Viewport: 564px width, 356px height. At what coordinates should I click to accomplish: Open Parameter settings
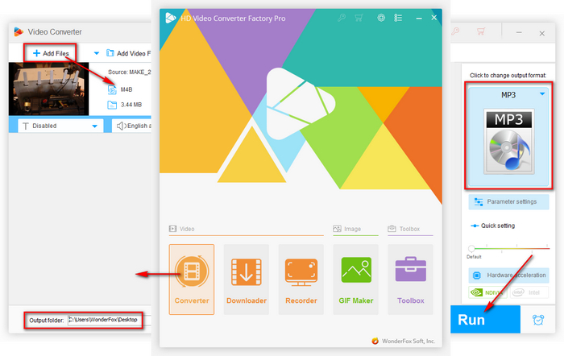[508, 201]
